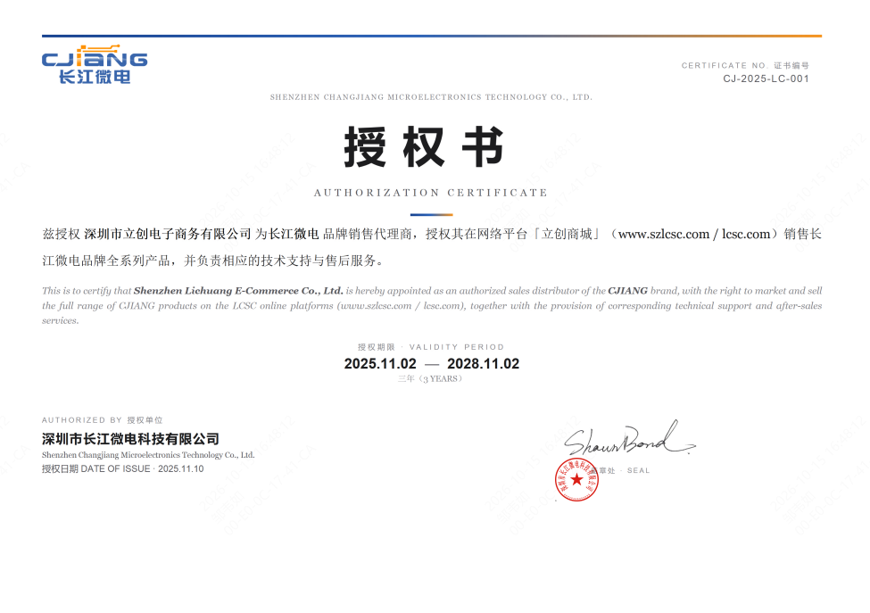Click the header company name in English
870x613 pixels.
tap(431, 97)
